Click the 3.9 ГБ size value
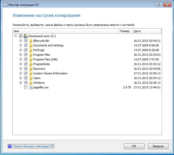This screenshot has height=155, width=174. point(127,87)
